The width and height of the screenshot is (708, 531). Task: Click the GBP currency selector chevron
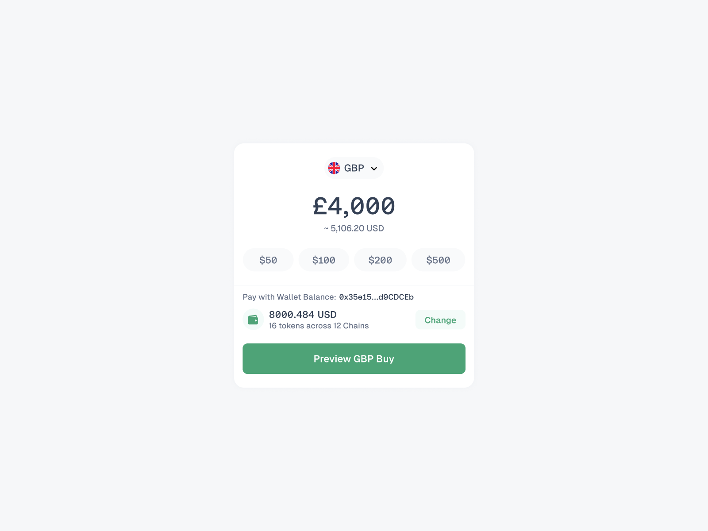[x=373, y=168]
